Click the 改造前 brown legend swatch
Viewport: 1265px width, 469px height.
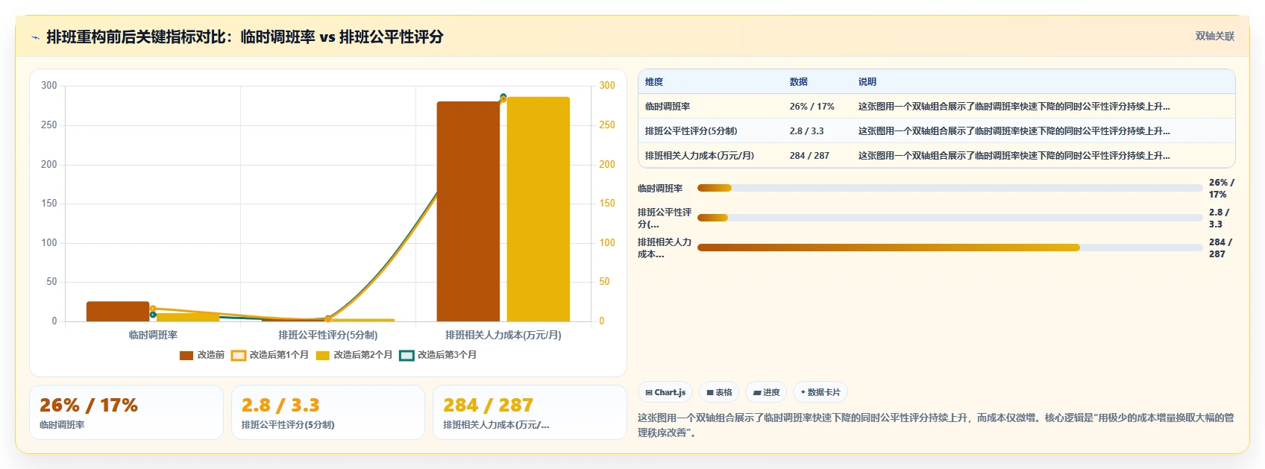tap(186, 355)
